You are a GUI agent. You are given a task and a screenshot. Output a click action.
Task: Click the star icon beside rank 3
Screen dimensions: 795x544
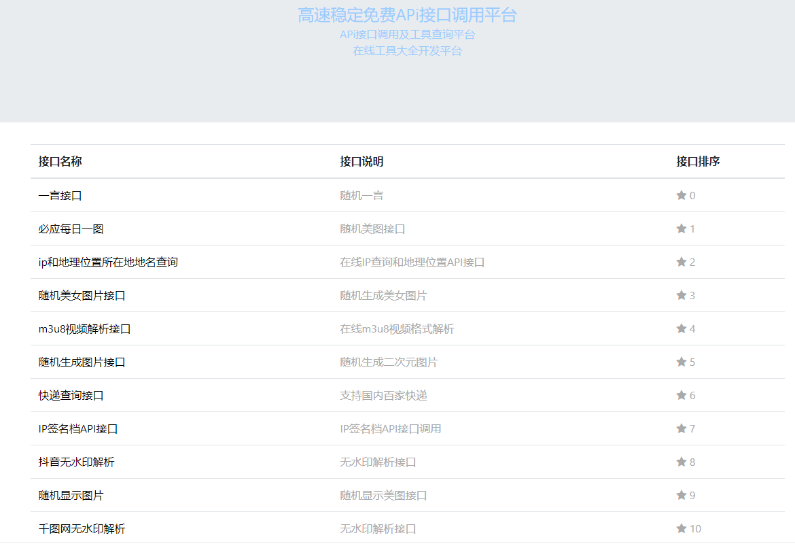pyautogui.click(x=681, y=295)
